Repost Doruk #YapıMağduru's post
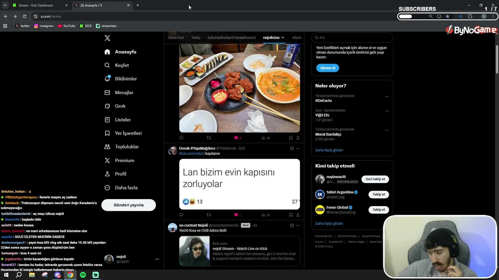 pos(209,215)
